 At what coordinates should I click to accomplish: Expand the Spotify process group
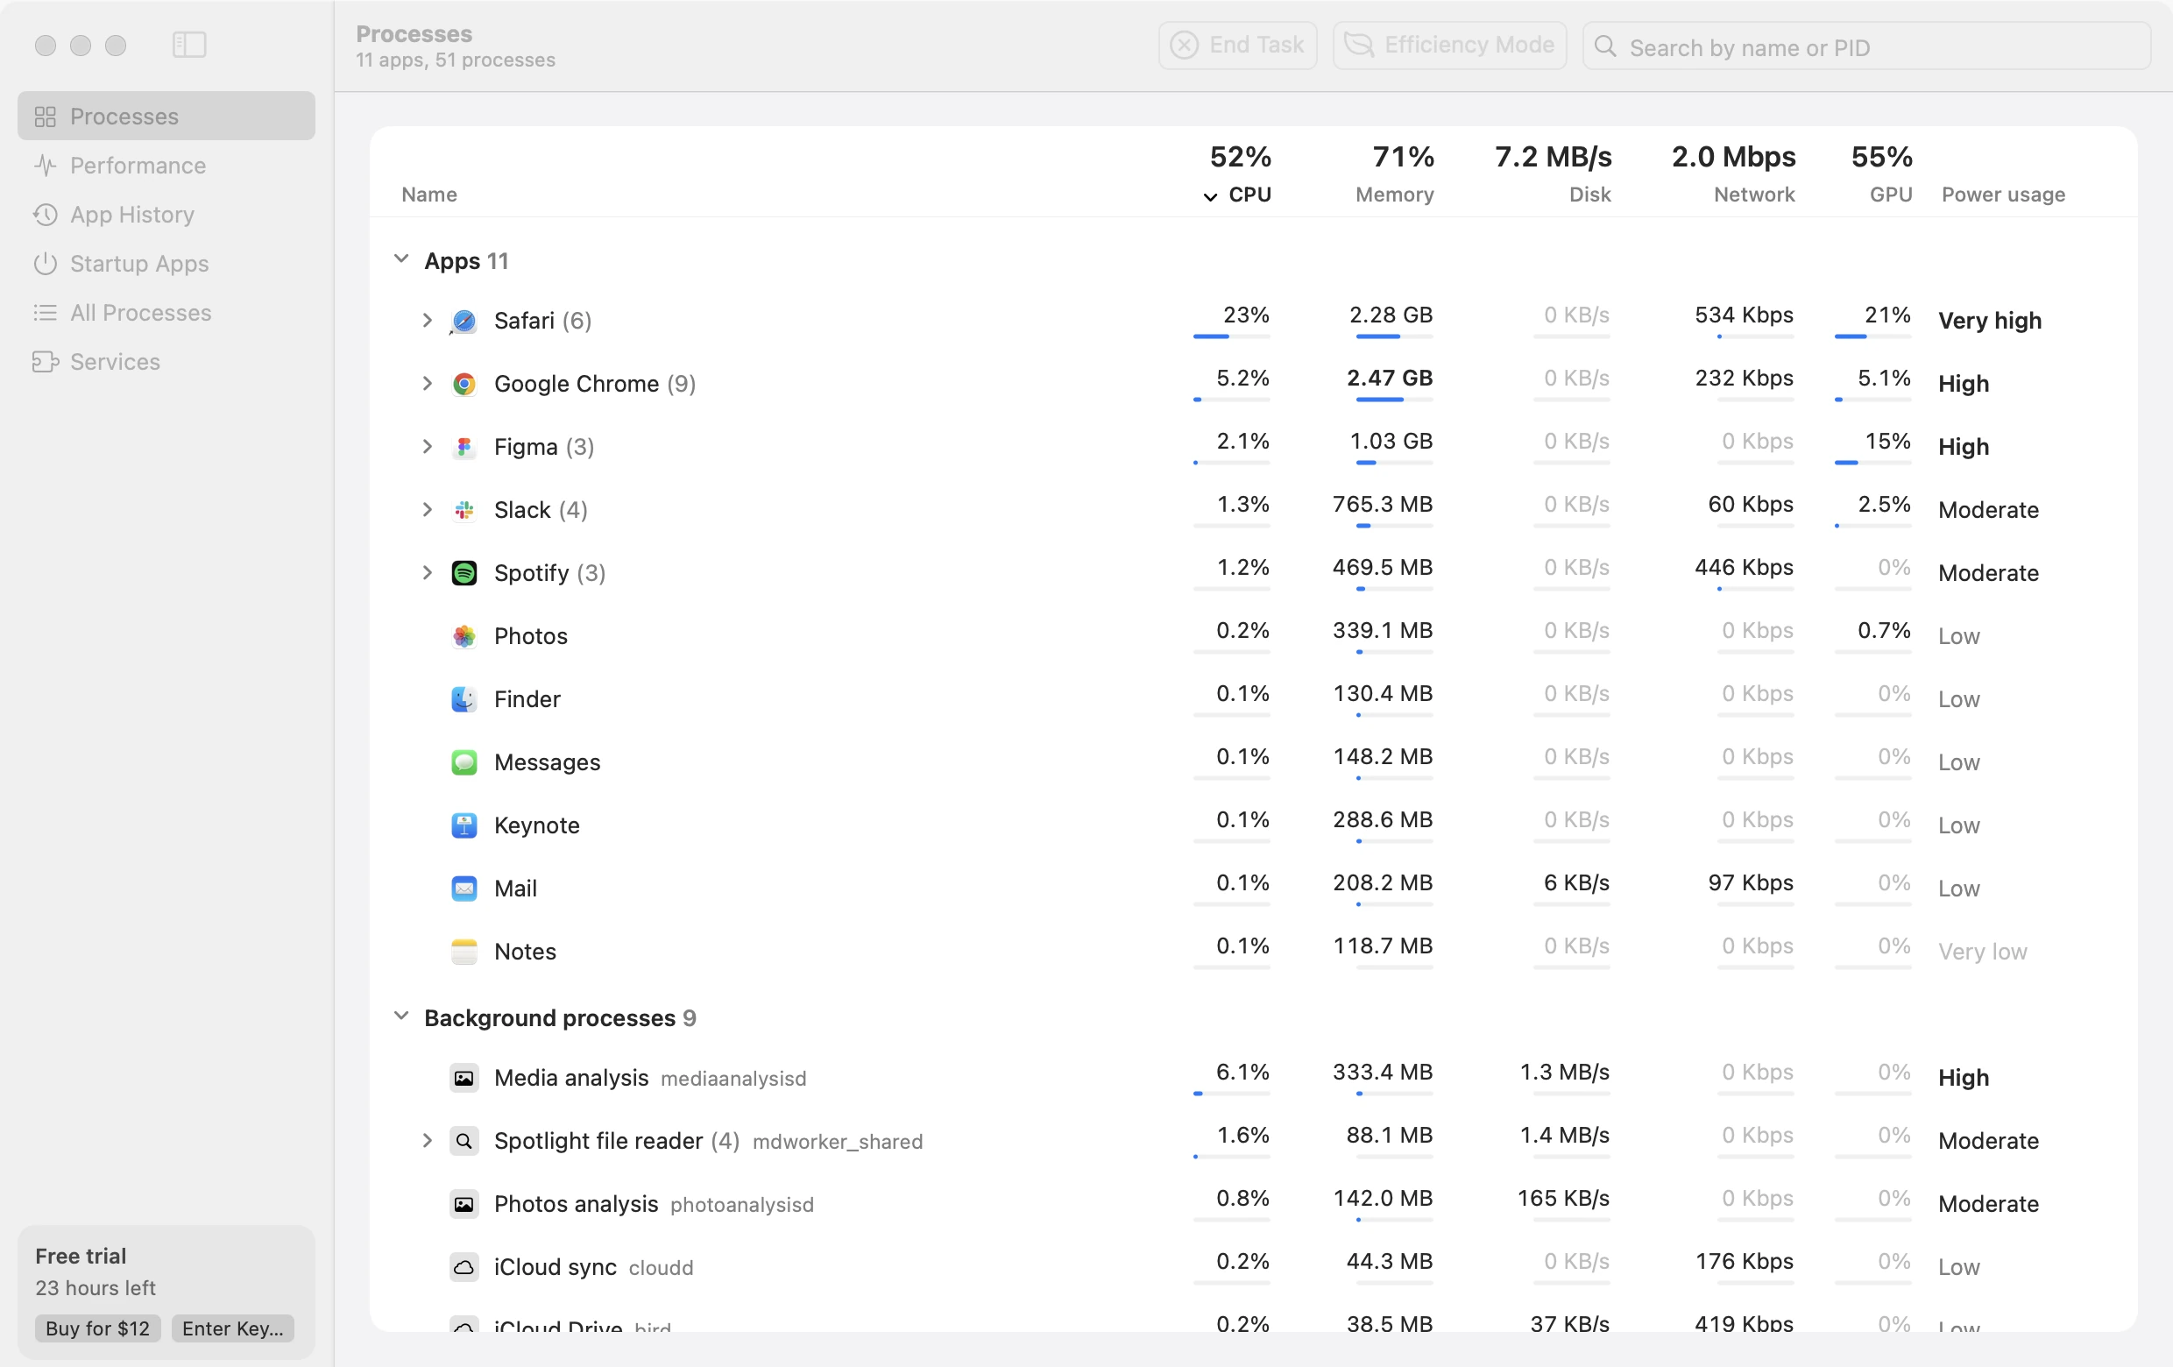click(427, 573)
